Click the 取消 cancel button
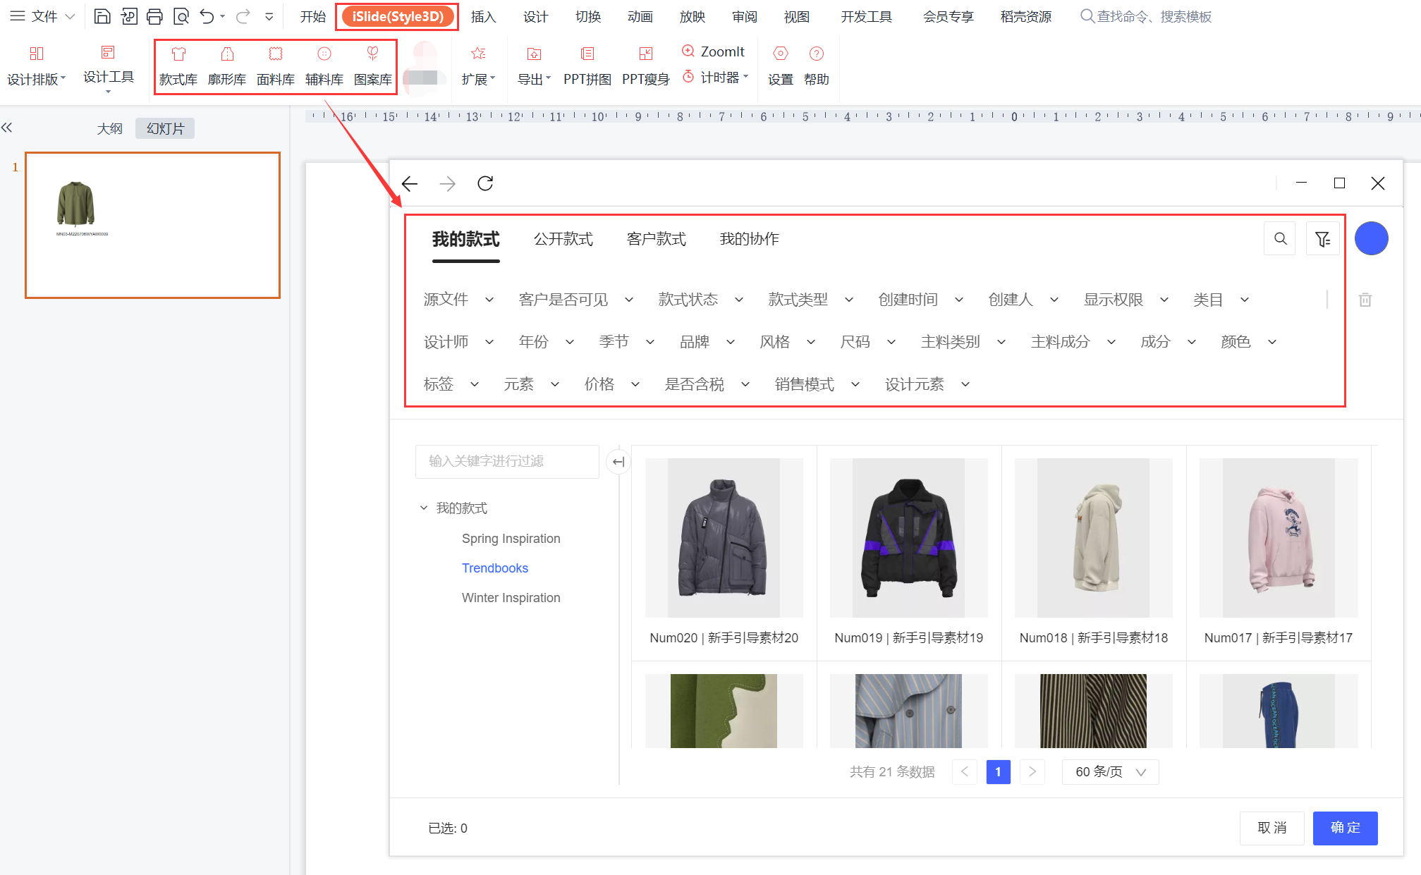 coord(1271,828)
